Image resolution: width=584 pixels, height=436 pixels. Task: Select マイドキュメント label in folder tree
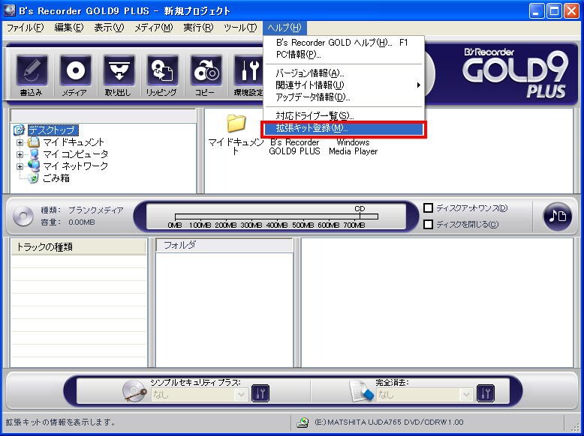[x=73, y=142]
